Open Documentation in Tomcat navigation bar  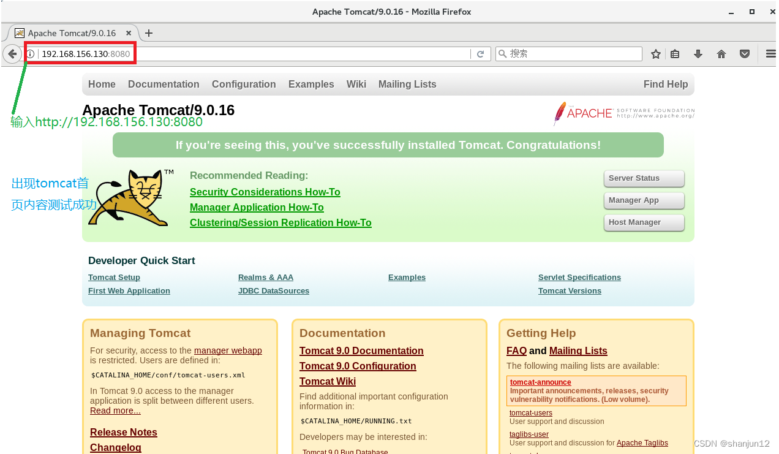click(x=164, y=85)
